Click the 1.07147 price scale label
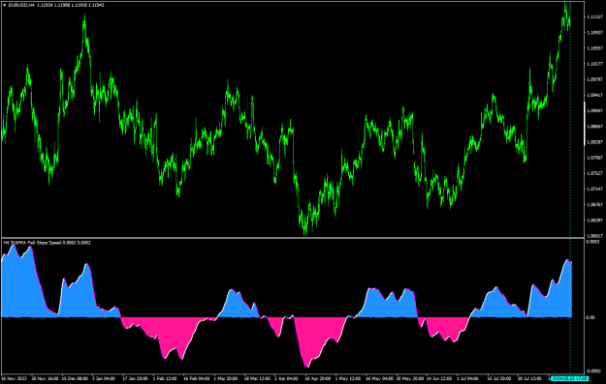Screen dimensions: 606x384 594,189
